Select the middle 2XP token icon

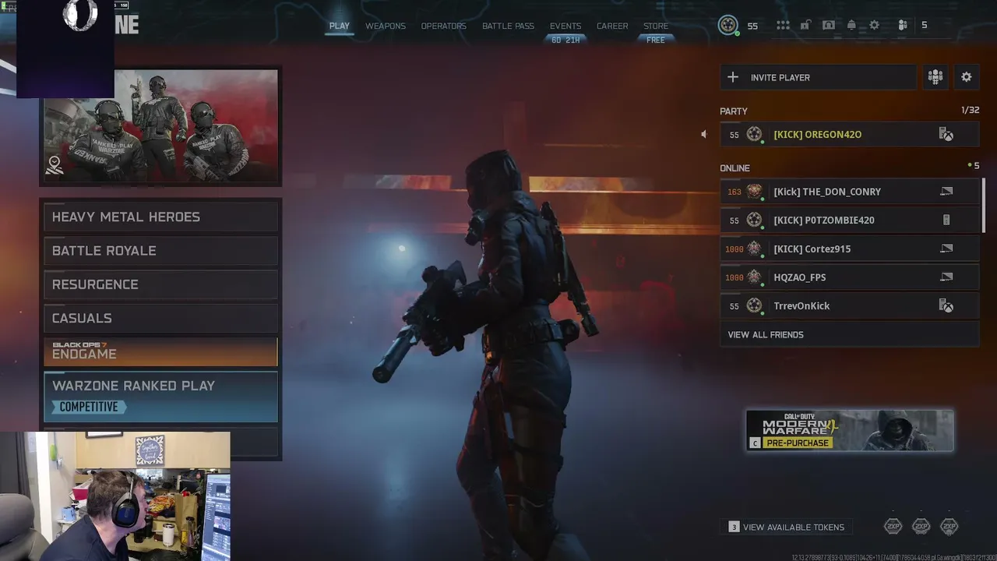[921, 527]
